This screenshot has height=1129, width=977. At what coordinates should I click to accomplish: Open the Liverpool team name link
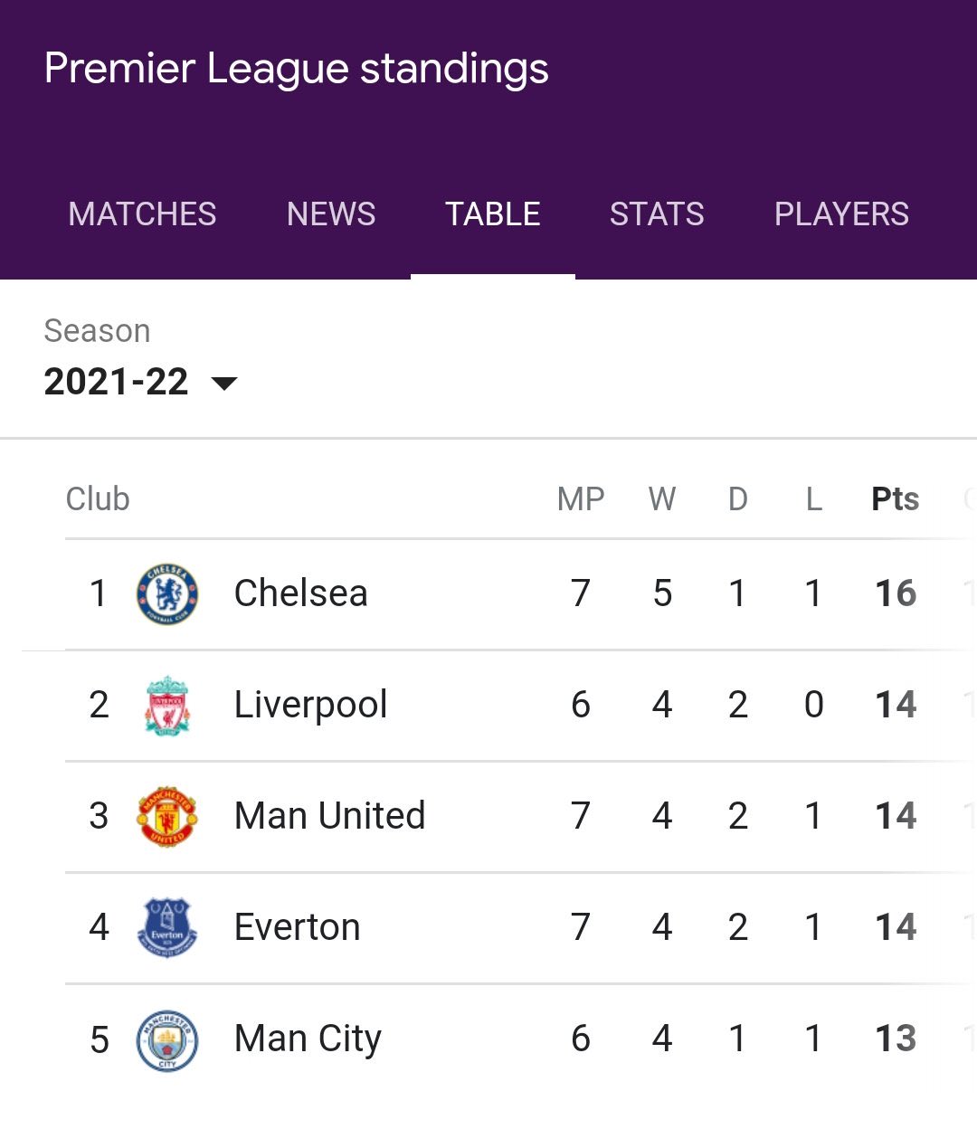pos(310,706)
